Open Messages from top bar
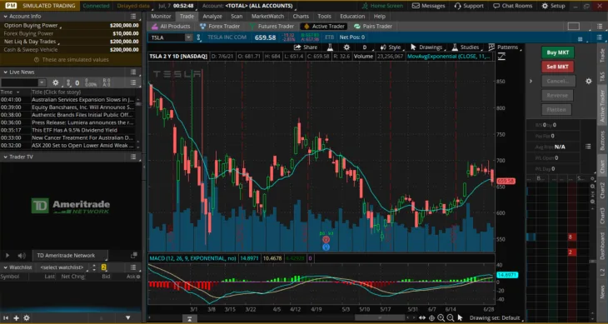Image resolution: width=608 pixels, height=324 pixels. click(x=428, y=6)
